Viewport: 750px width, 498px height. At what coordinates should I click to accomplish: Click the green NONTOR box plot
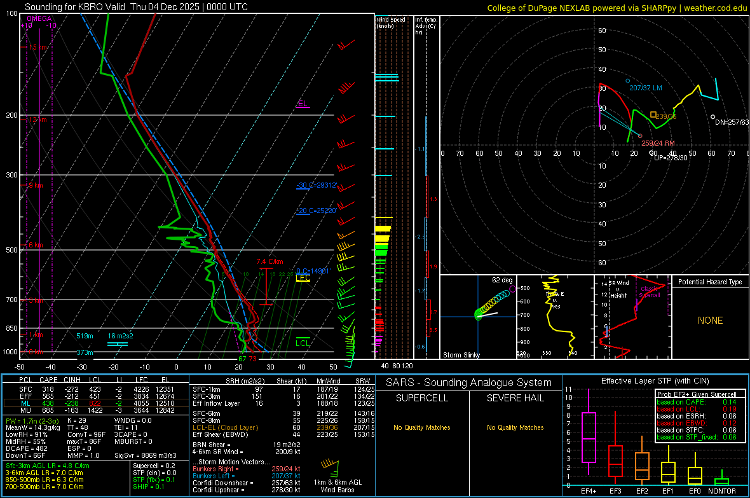[722, 479]
